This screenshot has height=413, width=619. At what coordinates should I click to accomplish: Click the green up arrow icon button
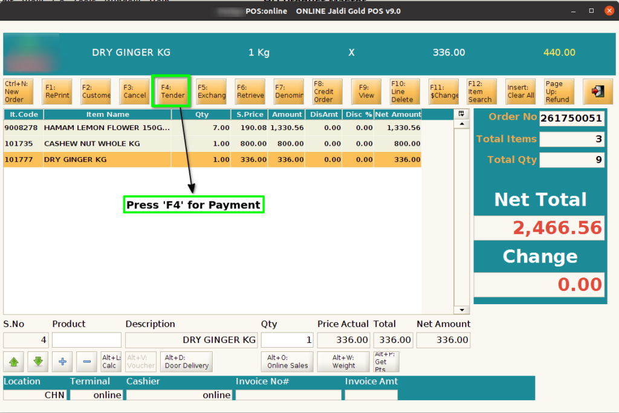(14, 362)
